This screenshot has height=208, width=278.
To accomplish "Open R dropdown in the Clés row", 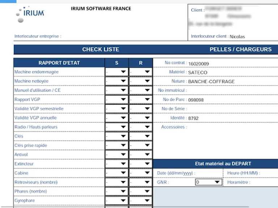I will (140, 136).
